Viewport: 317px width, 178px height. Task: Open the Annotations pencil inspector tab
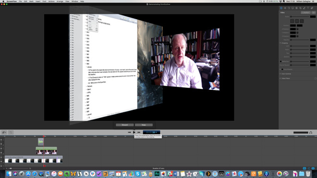[x=304, y=8]
